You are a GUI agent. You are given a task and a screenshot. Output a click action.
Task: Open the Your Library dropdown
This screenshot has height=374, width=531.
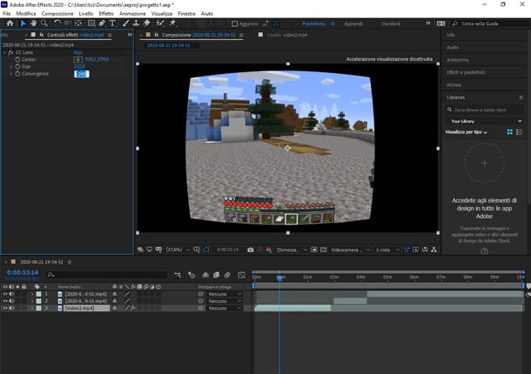[521, 121]
